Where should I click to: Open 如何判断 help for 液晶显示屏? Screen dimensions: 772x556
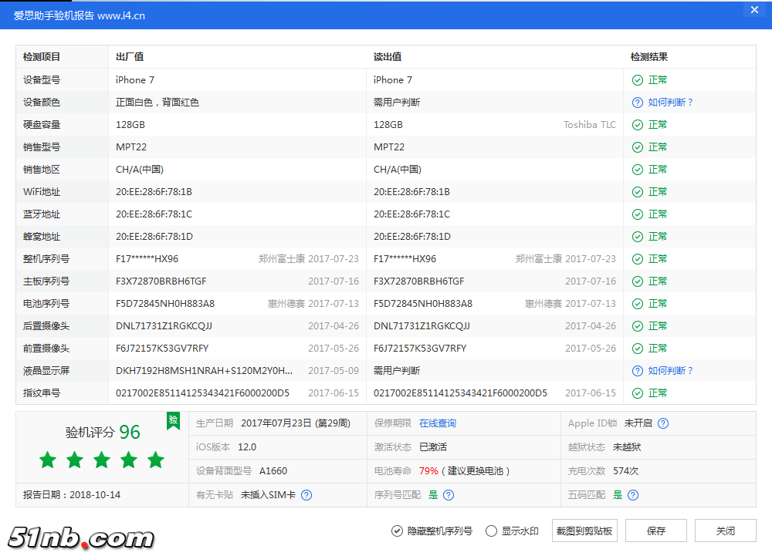click(x=669, y=370)
